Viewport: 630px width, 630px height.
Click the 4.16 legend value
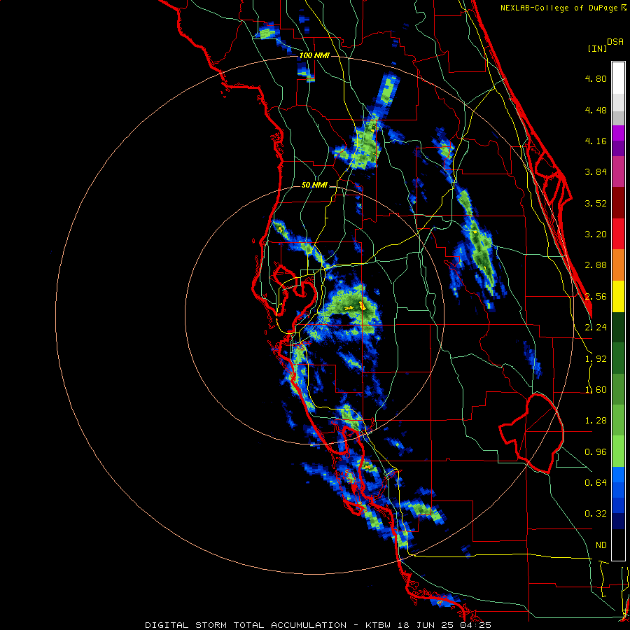[x=596, y=141]
